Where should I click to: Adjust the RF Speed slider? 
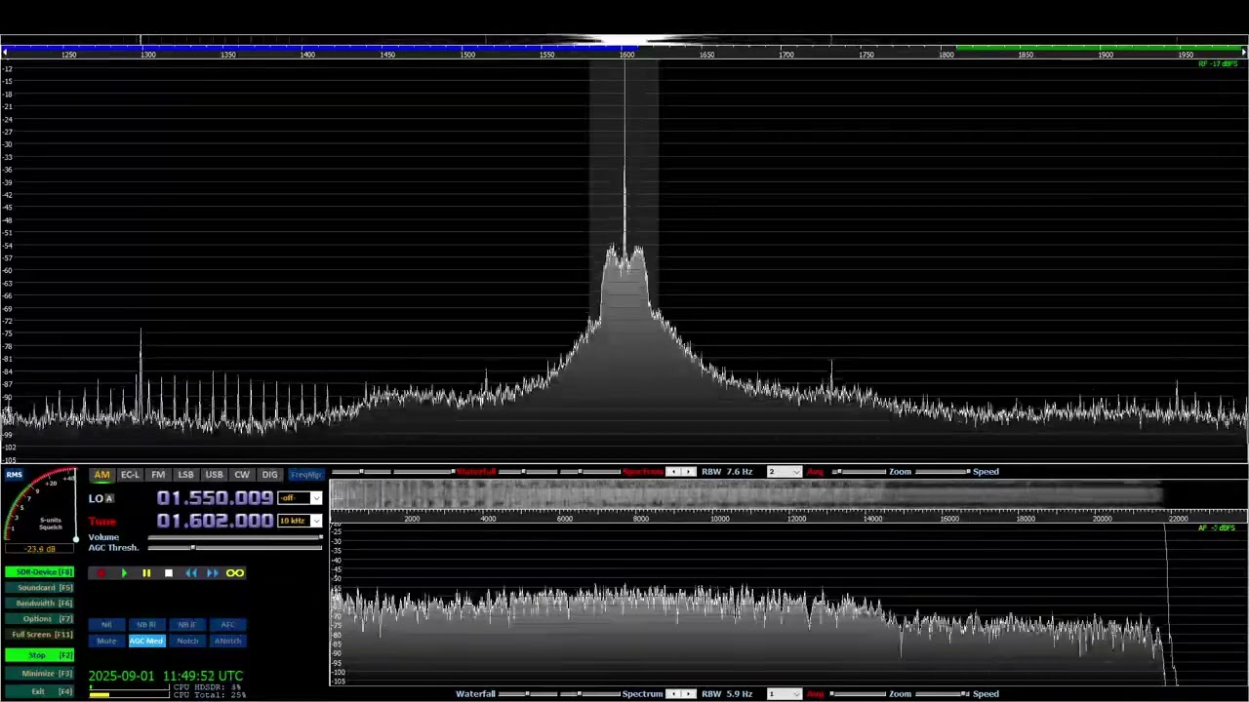(x=942, y=472)
